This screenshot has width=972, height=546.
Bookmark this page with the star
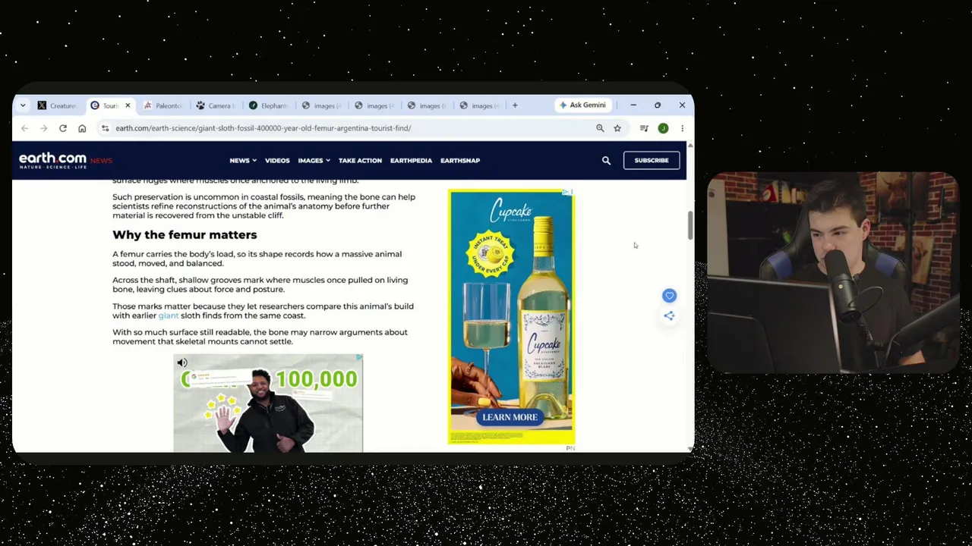[617, 128]
